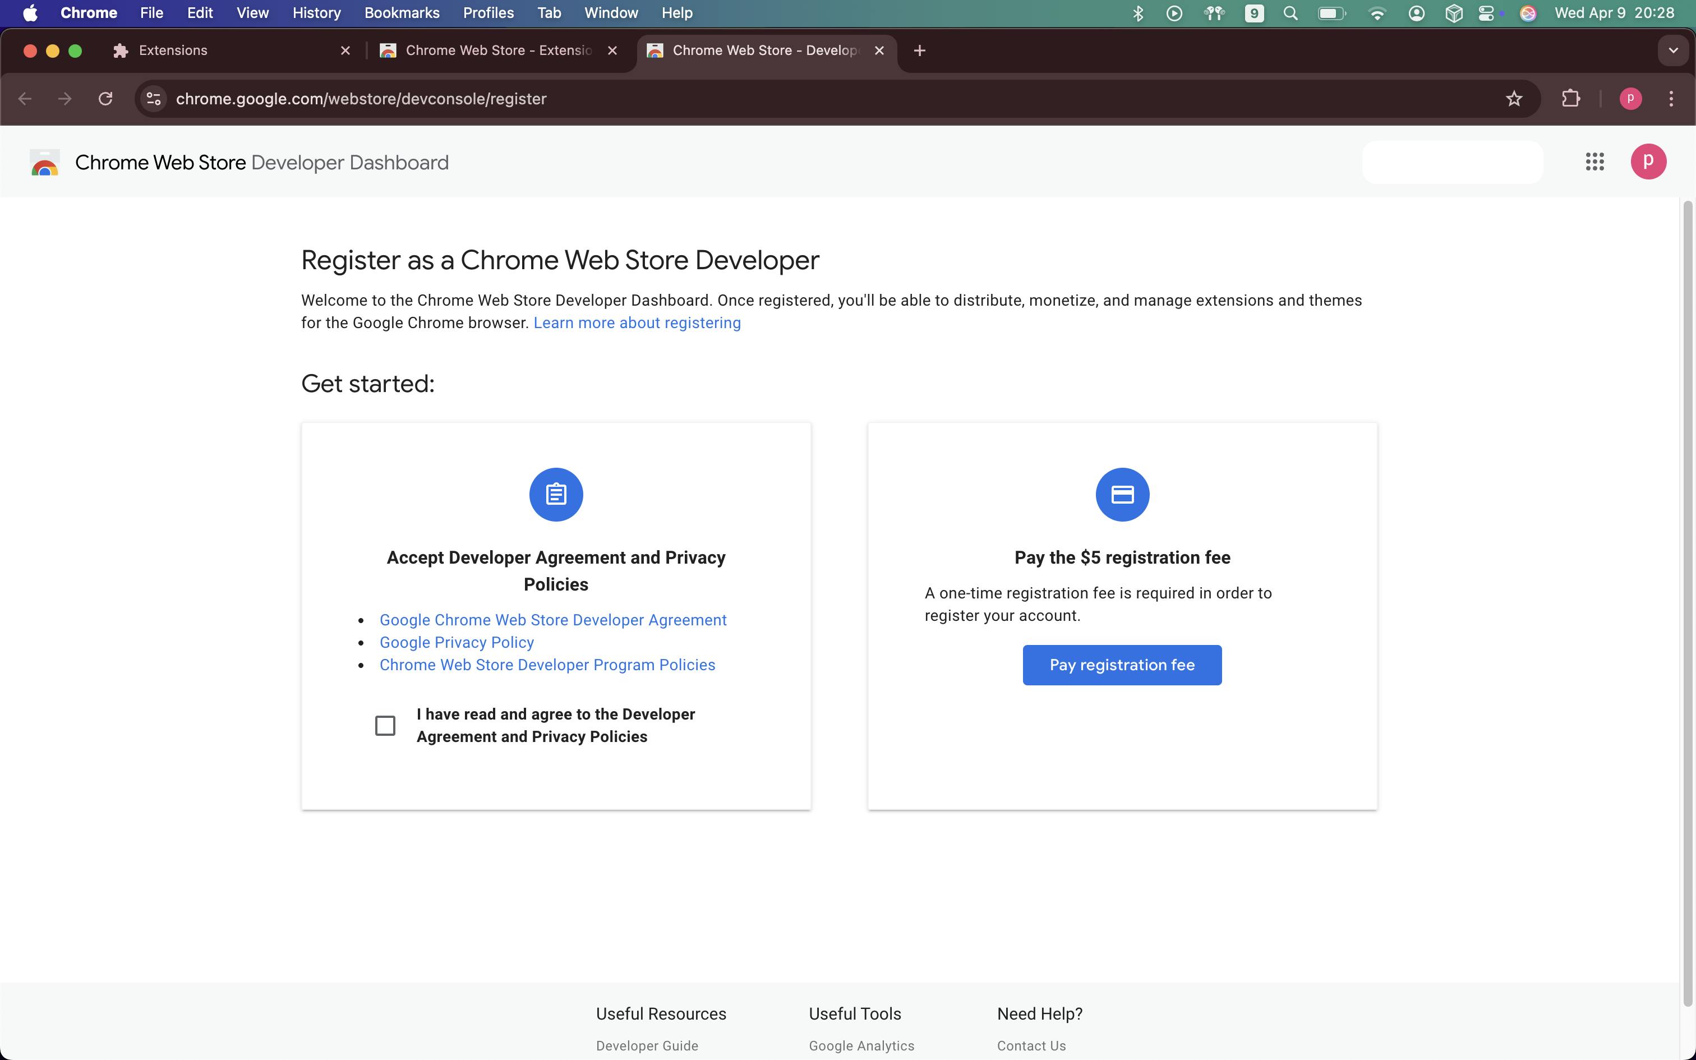Check the Developer Agreement and Privacy Policies box
The width and height of the screenshot is (1696, 1060).
tap(385, 726)
